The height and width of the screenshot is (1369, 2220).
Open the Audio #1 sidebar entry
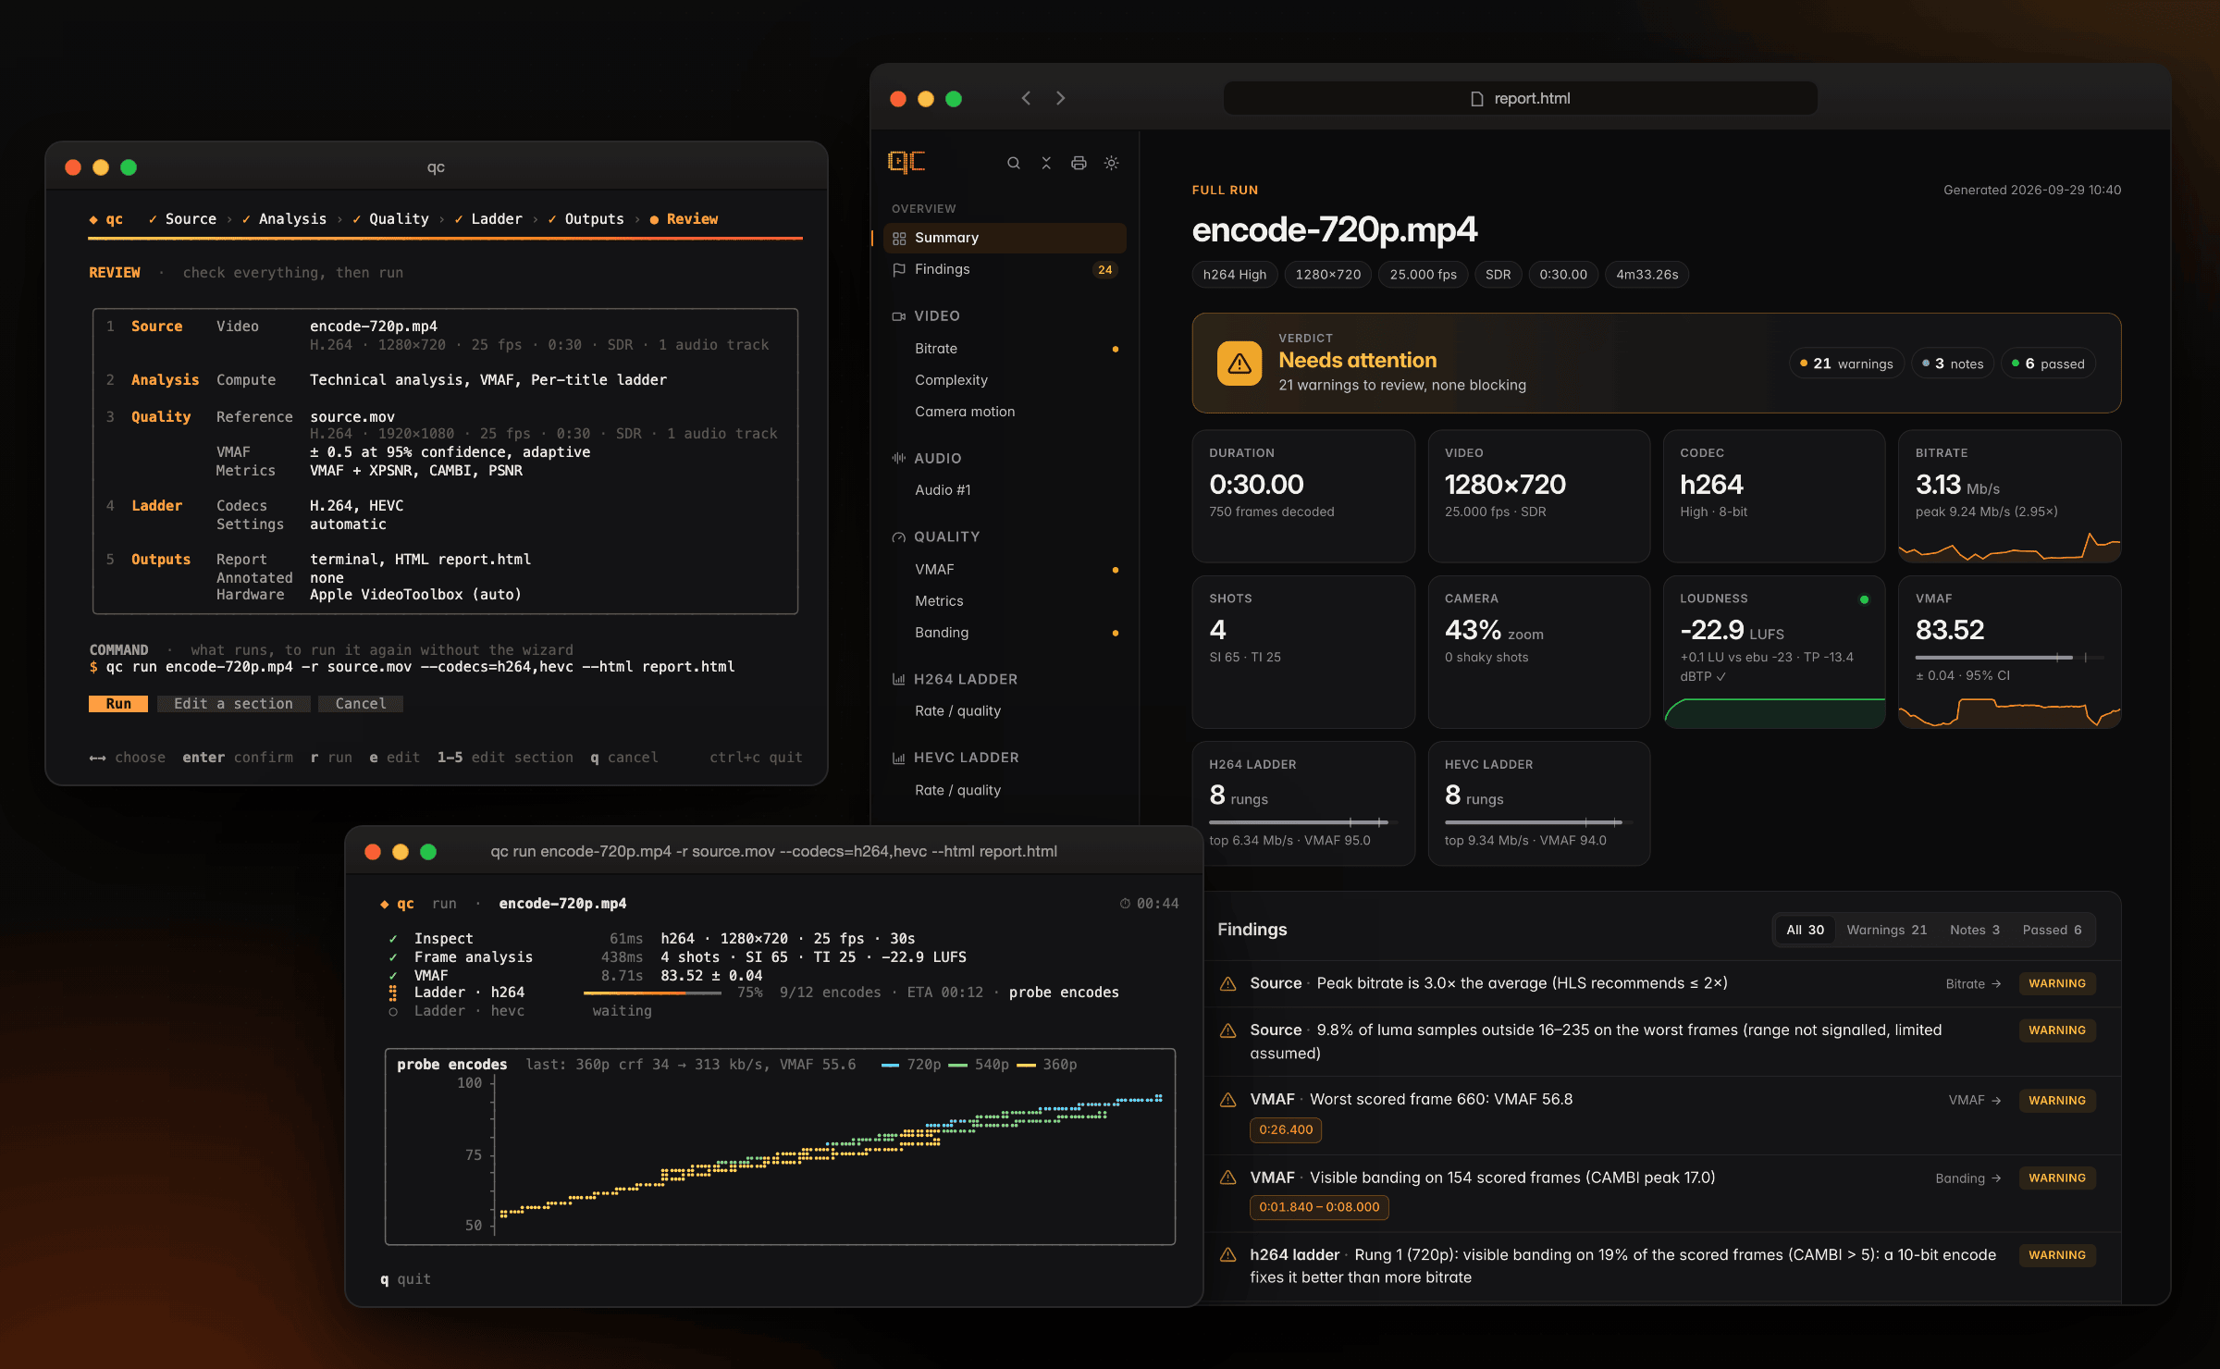pyautogui.click(x=1005, y=490)
